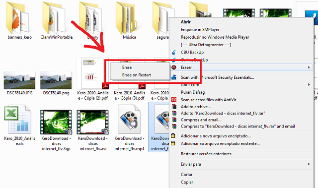This screenshot has height=188, width=318.
Task: Select the KeroDownload dicas internet_flv.avi video icon
Action: coord(93,122)
